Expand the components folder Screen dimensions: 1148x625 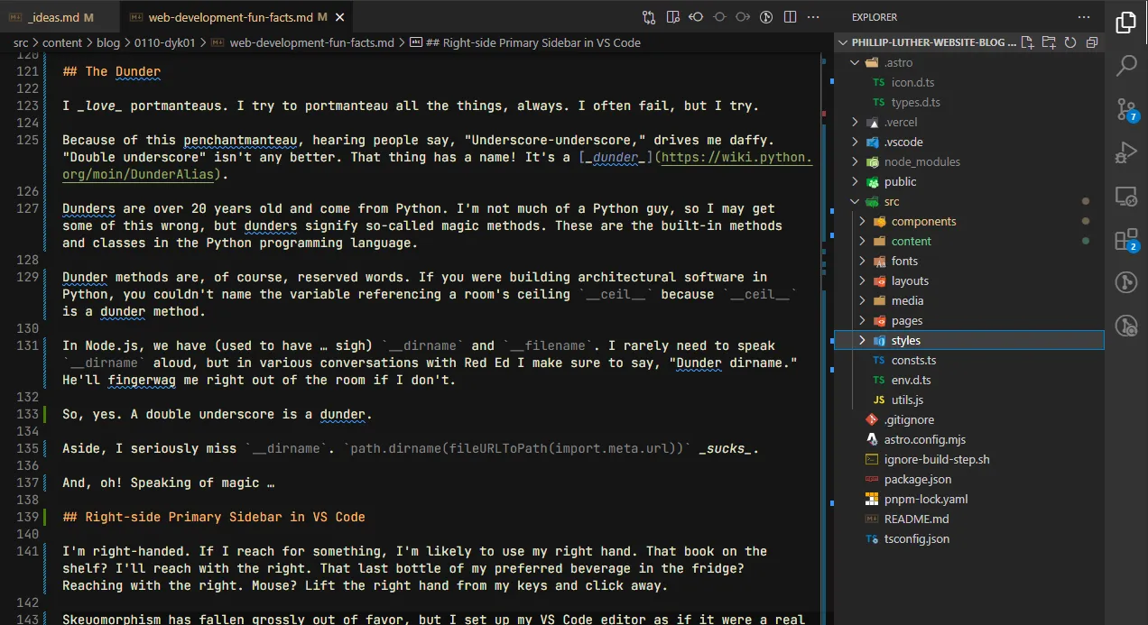tap(923, 221)
